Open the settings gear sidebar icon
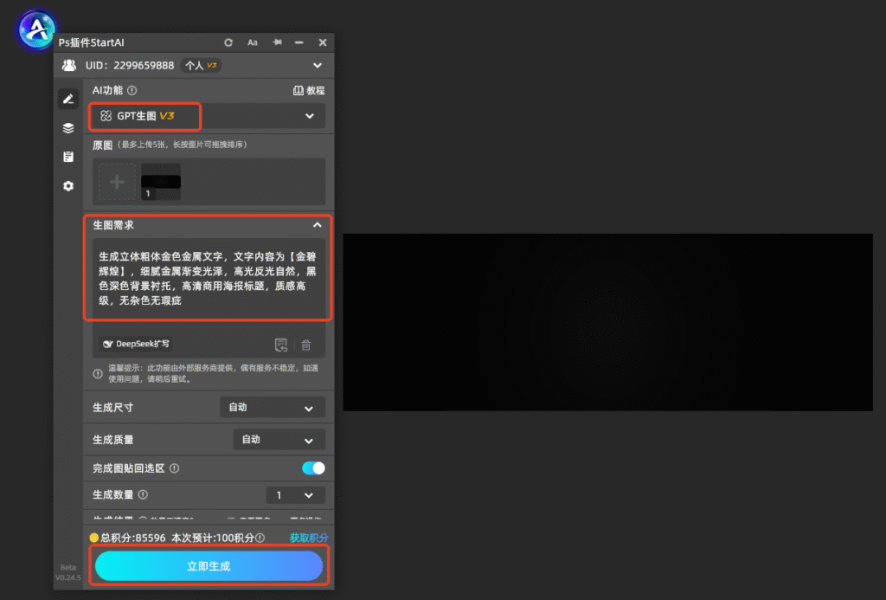The height and width of the screenshot is (600, 886). [68, 186]
